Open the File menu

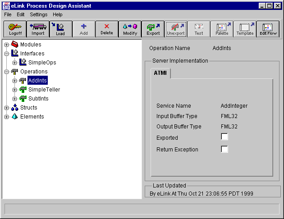coord(8,14)
